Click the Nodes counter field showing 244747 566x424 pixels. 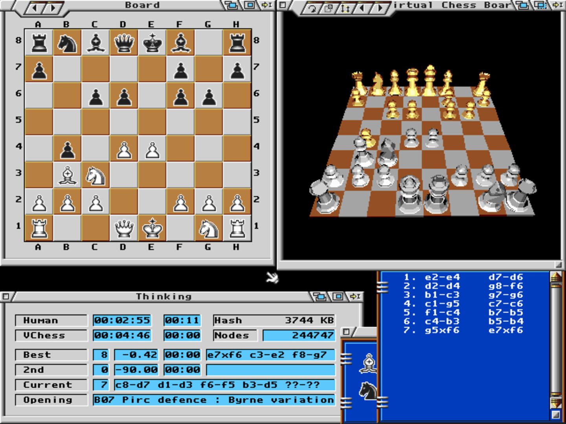point(300,336)
